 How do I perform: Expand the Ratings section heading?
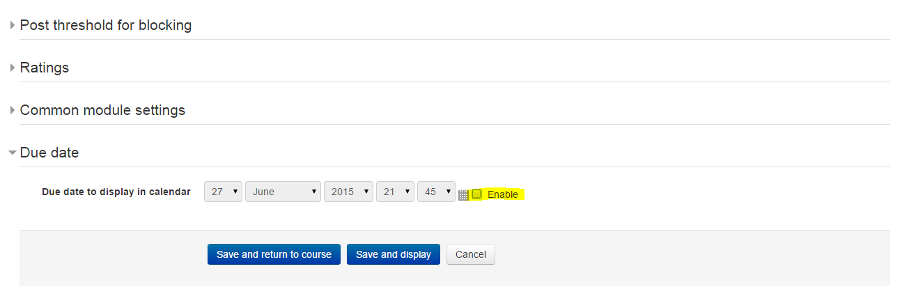pos(45,68)
